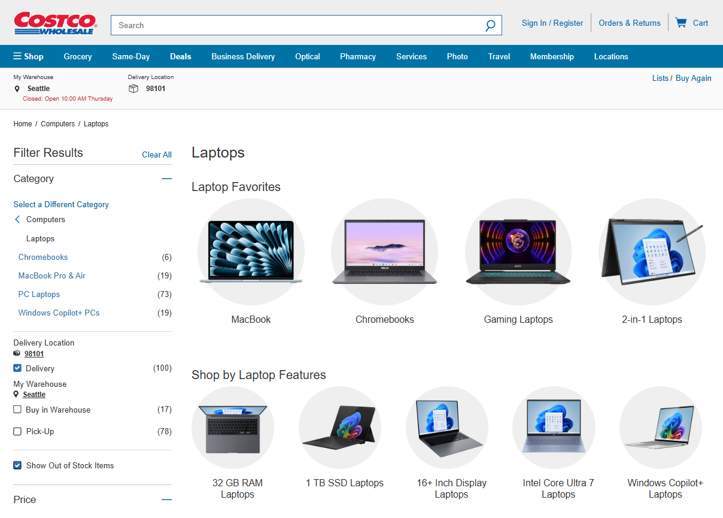Uncheck the Delivery checkbox

pos(17,368)
